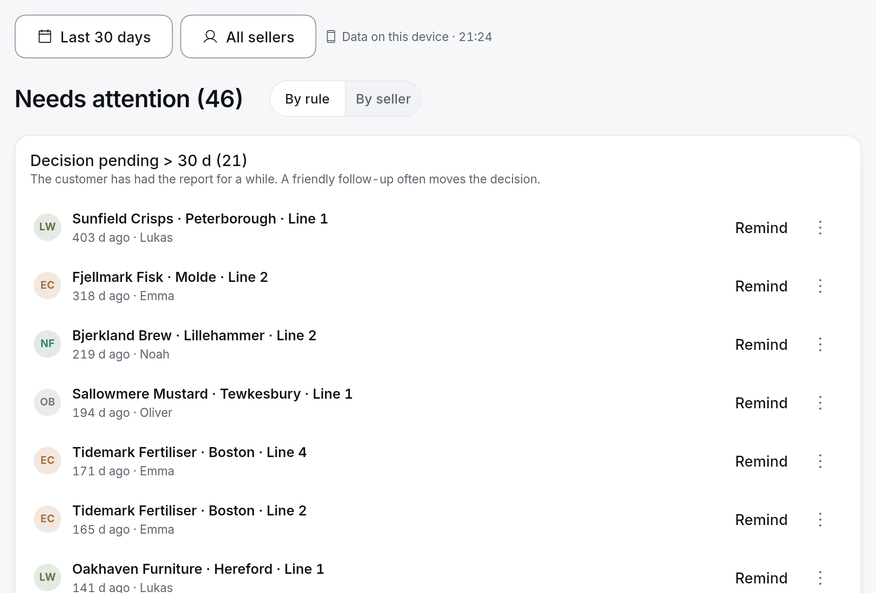Open more options for Fjellmark Fisk row
This screenshot has width=876, height=593.
820,286
